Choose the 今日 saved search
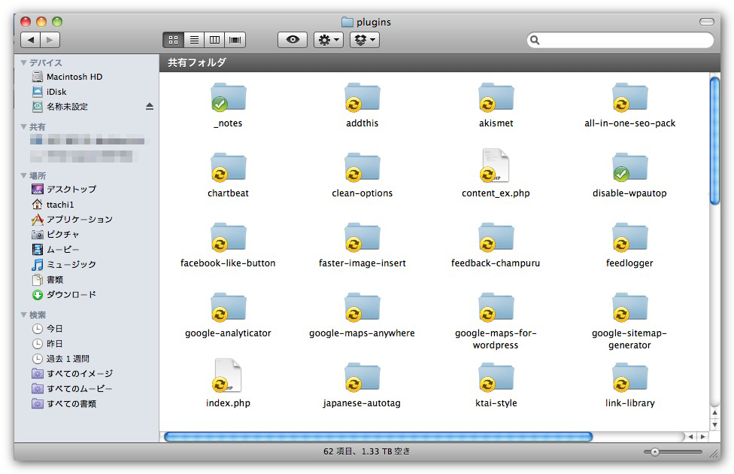 tap(55, 329)
